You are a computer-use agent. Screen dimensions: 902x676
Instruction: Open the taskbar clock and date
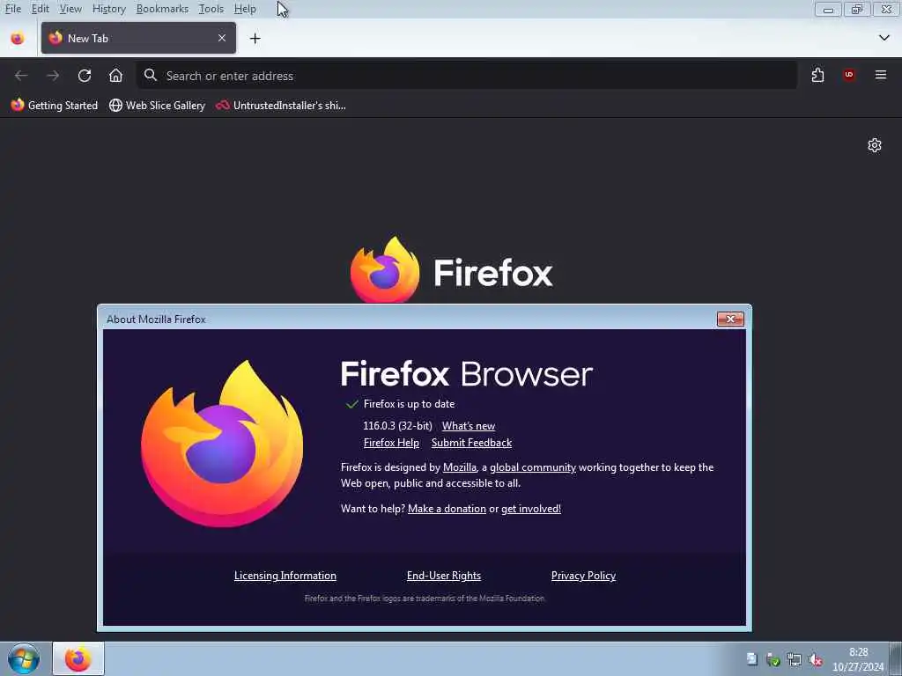click(858, 659)
